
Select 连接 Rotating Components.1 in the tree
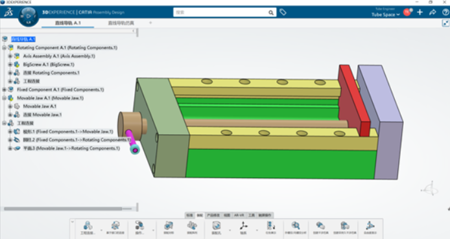click(x=51, y=73)
